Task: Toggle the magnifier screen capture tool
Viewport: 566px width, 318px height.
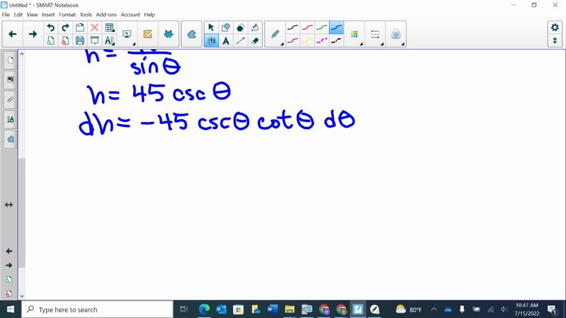Action: (127, 34)
